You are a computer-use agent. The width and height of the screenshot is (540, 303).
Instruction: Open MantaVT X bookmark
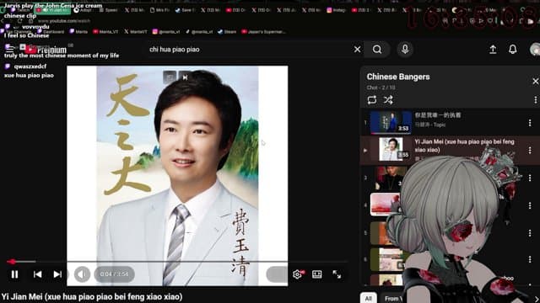coord(136,32)
